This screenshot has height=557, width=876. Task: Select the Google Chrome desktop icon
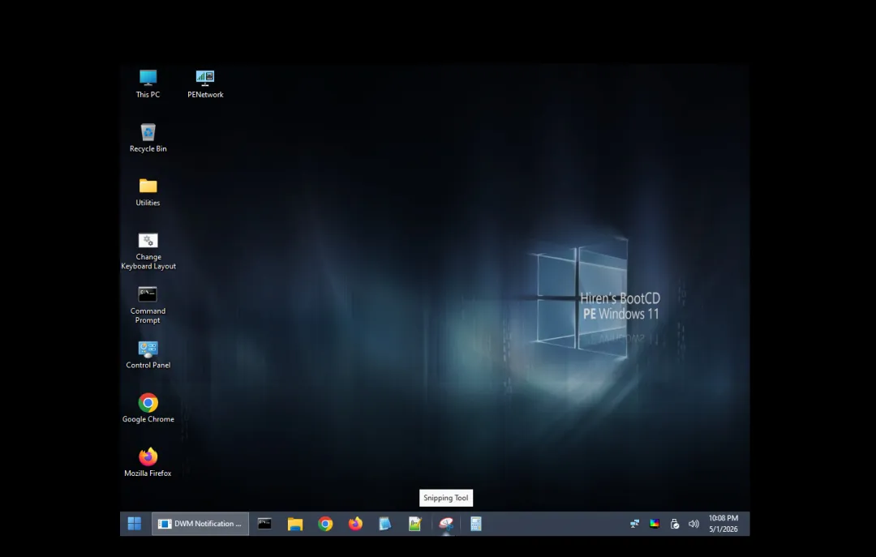point(148,409)
